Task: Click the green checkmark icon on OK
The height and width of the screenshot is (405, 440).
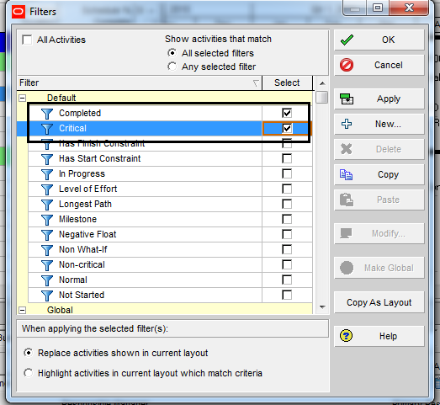Action: (x=347, y=40)
